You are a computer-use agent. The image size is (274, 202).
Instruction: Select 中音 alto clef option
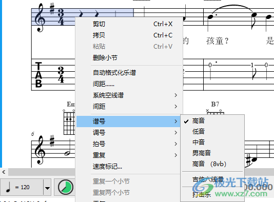click(x=212, y=143)
